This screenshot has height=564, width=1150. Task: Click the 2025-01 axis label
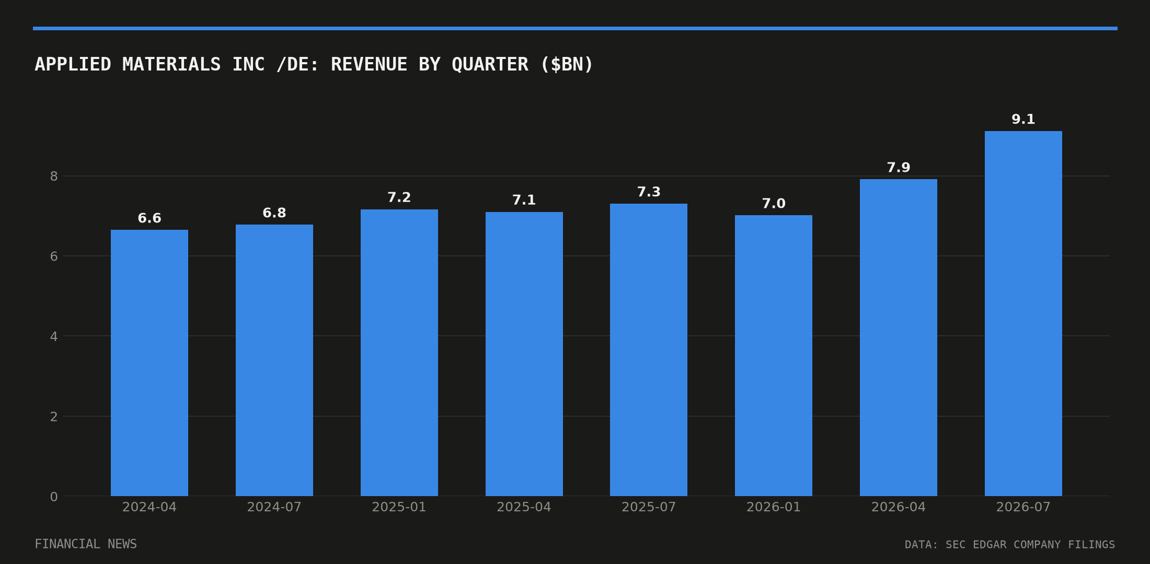[399, 507]
